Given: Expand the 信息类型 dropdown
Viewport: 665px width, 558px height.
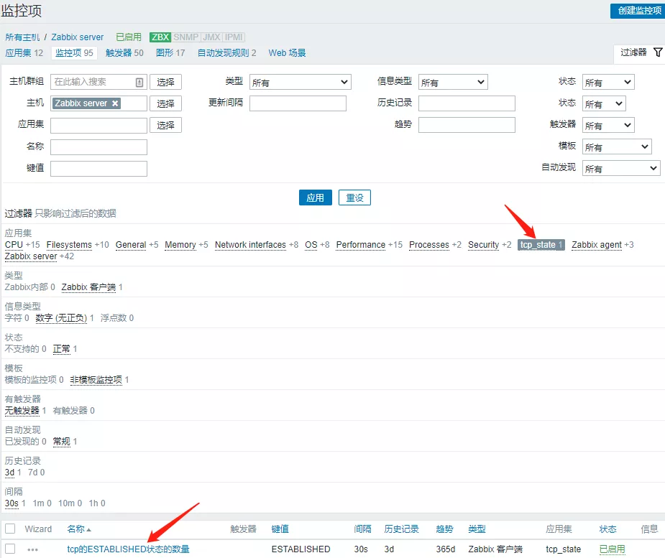Looking at the screenshot, I should point(453,83).
